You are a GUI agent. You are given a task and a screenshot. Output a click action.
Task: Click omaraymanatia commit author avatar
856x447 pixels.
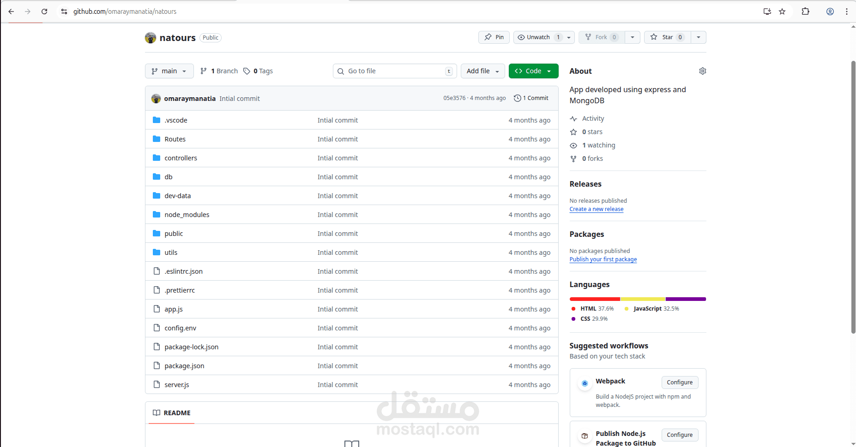point(156,99)
